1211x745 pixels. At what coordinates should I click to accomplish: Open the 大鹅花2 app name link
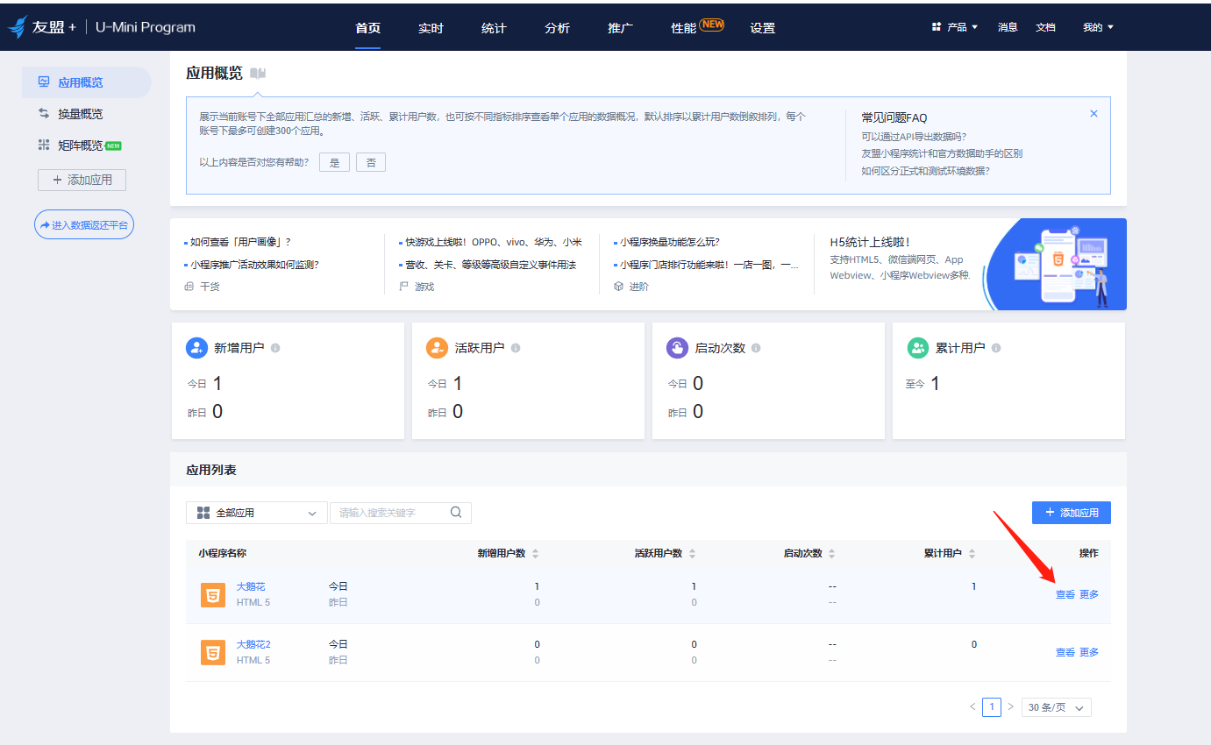pyautogui.click(x=253, y=644)
